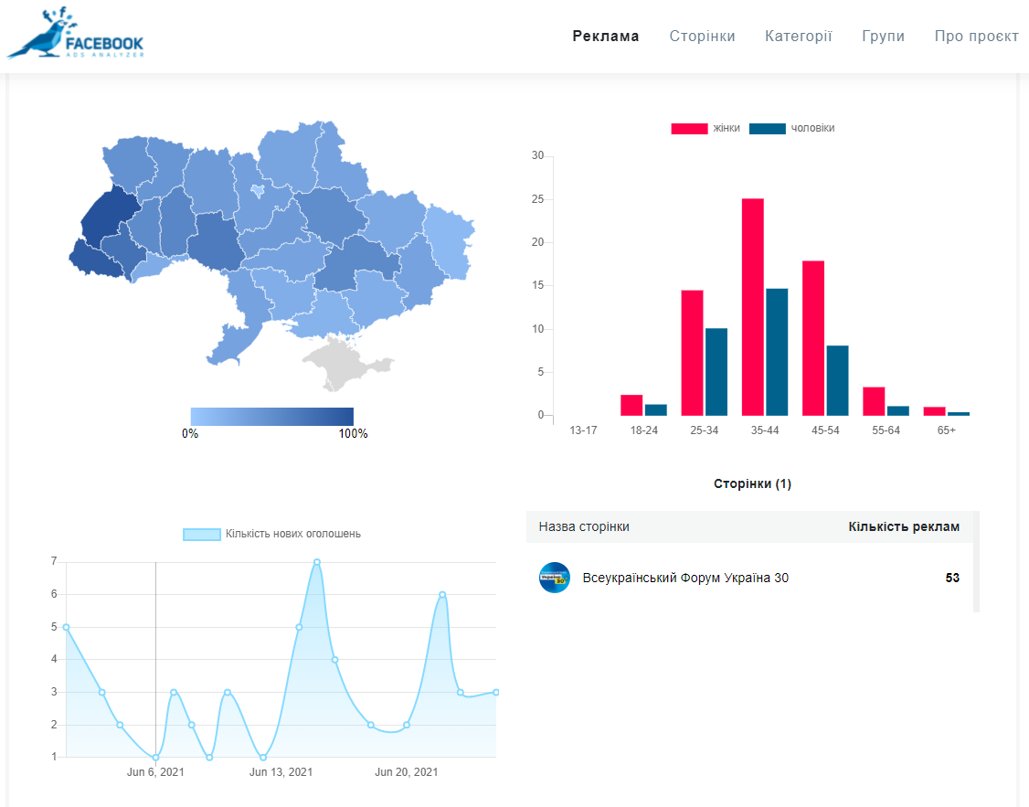1029x807 pixels.
Task: Go to the Категорії section
Action: coord(798,37)
